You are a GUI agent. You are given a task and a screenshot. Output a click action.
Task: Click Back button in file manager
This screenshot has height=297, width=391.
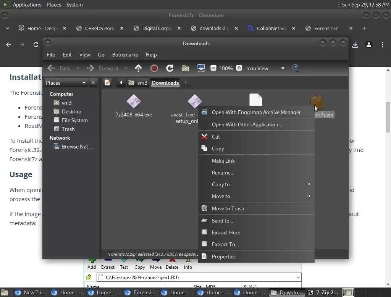pos(59,68)
